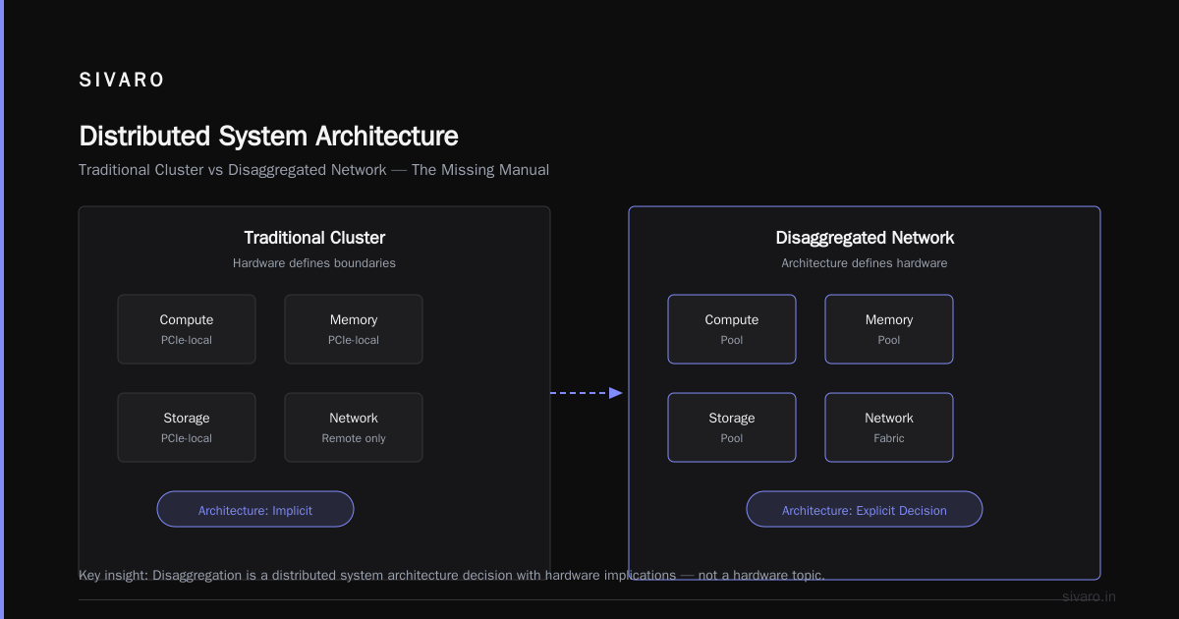Select the Network Remote only box

(x=354, y=427)
